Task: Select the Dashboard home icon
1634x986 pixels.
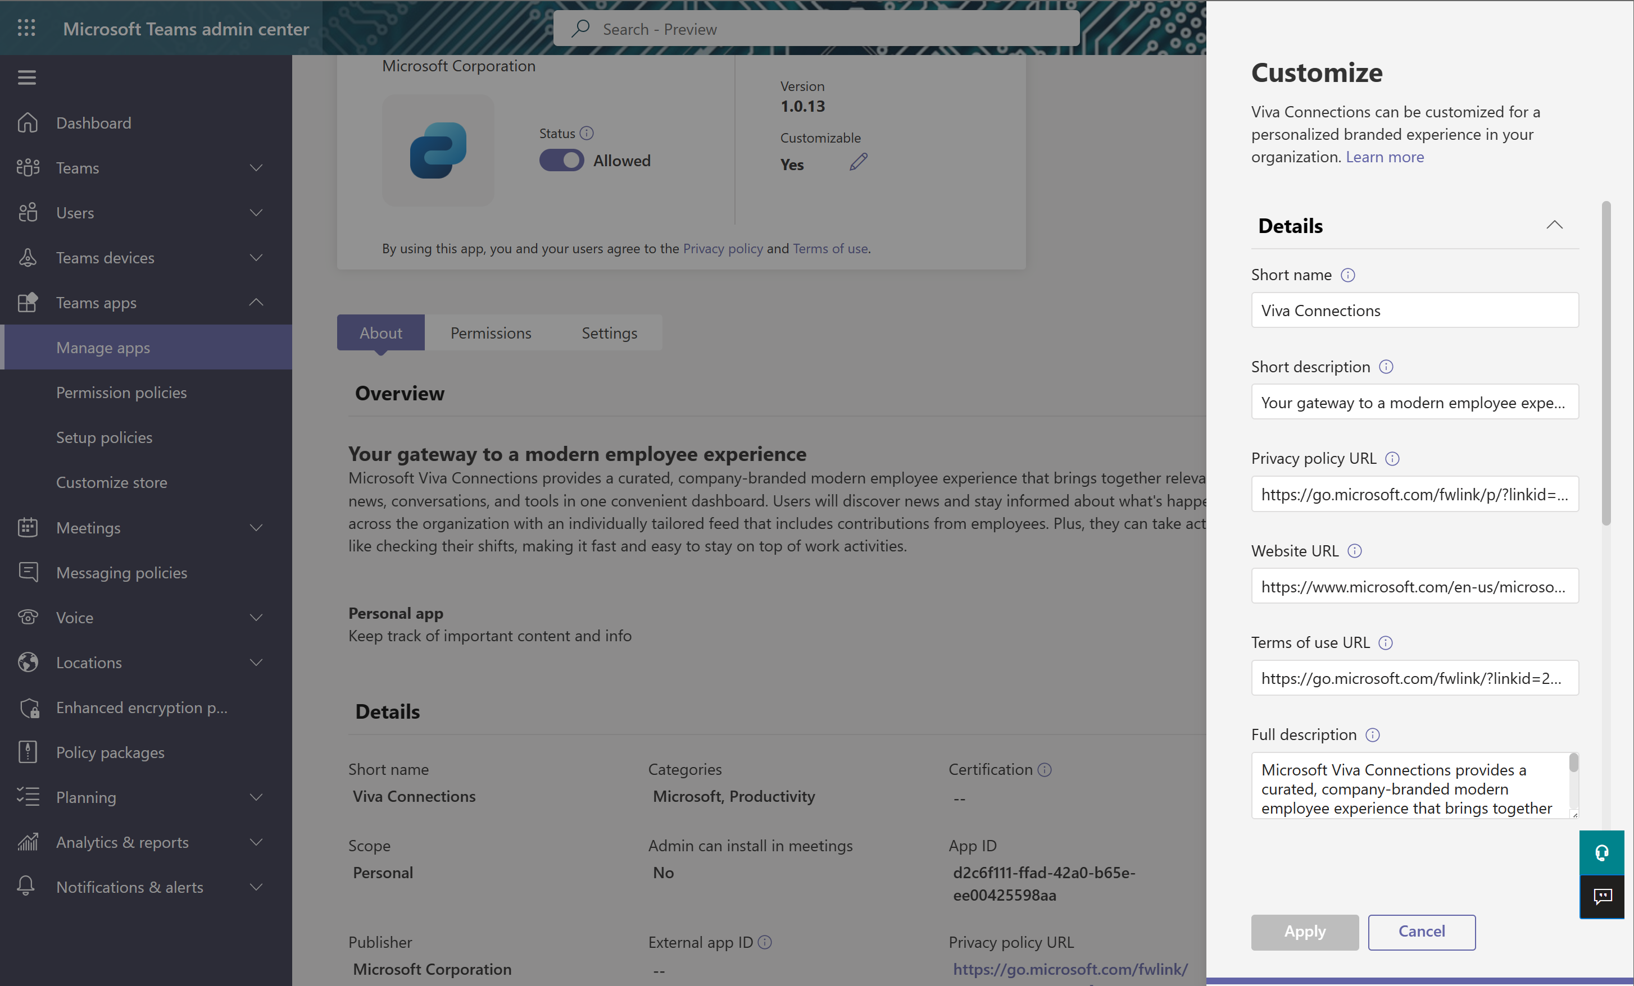Action: pyautogui.click(x=27, y=122)
